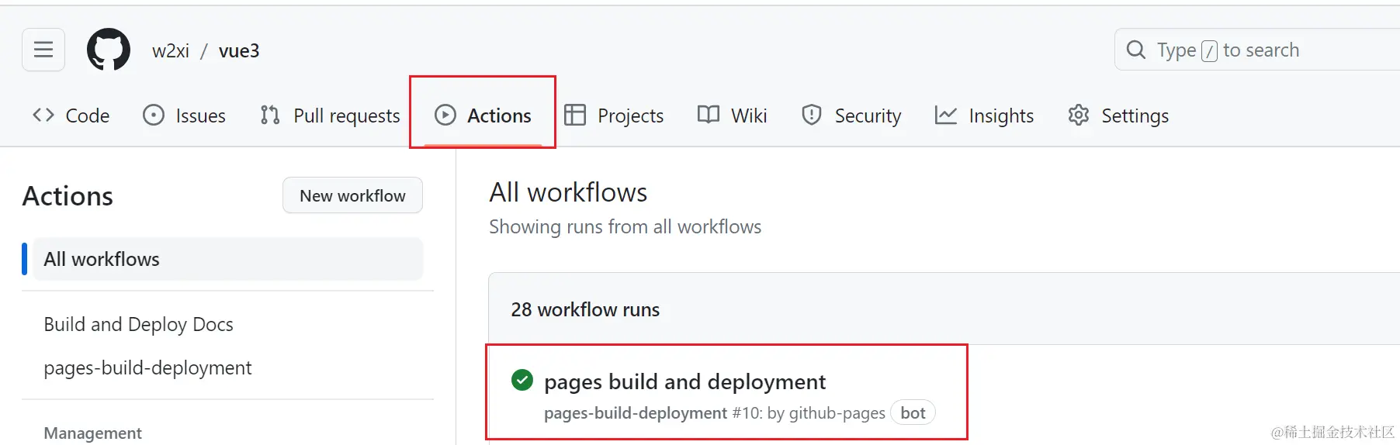Click the 'All workflows' page heading
The height and width of the screenshot is (445, 1400).
[568, 192]
